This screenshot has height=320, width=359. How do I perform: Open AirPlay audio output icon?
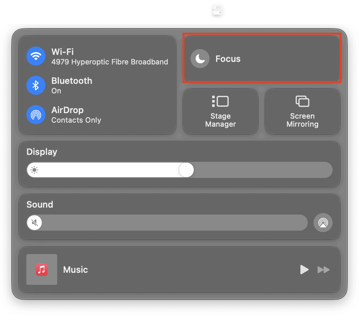[323, 223]
